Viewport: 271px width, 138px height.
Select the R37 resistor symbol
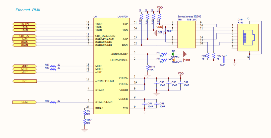[x=53, y=66]
